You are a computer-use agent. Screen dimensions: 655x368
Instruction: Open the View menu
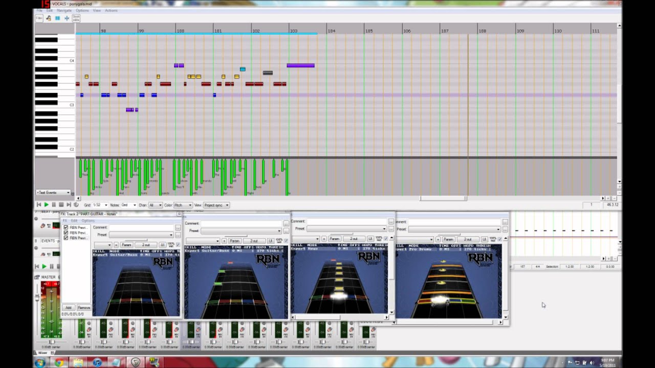[97, 10]
